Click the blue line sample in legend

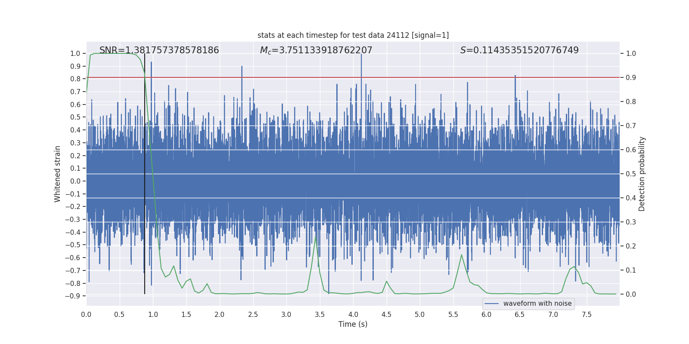(491, 304)
